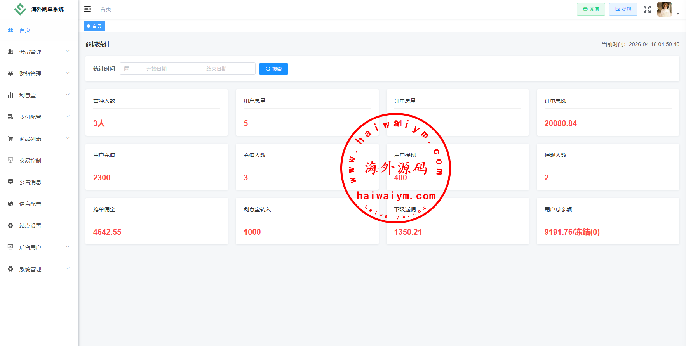Open the avatar dropdown arrow
The width and height of the screenshot is (686, 346).
(678, 14)
